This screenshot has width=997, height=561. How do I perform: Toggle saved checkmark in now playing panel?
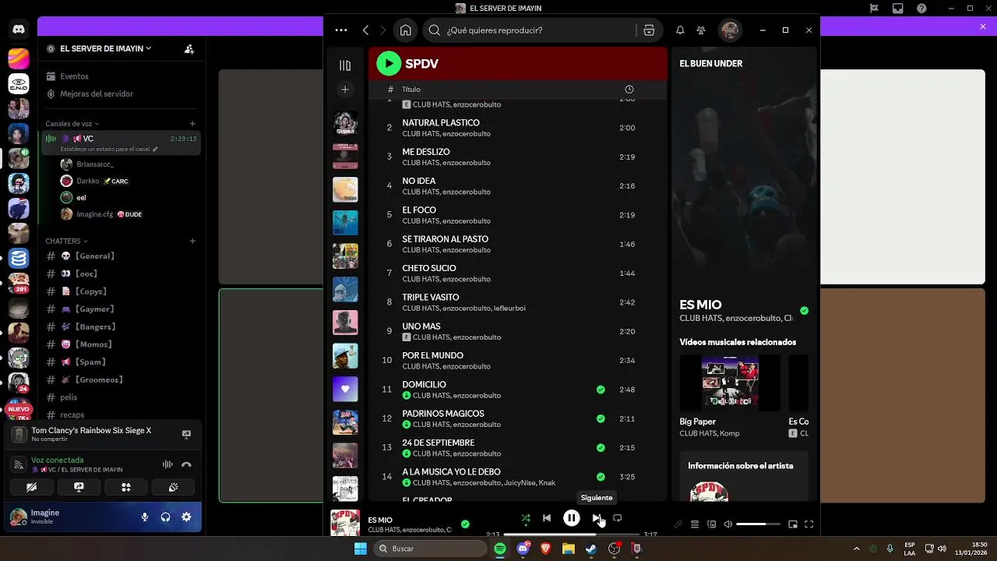click(x=804, y=311)
